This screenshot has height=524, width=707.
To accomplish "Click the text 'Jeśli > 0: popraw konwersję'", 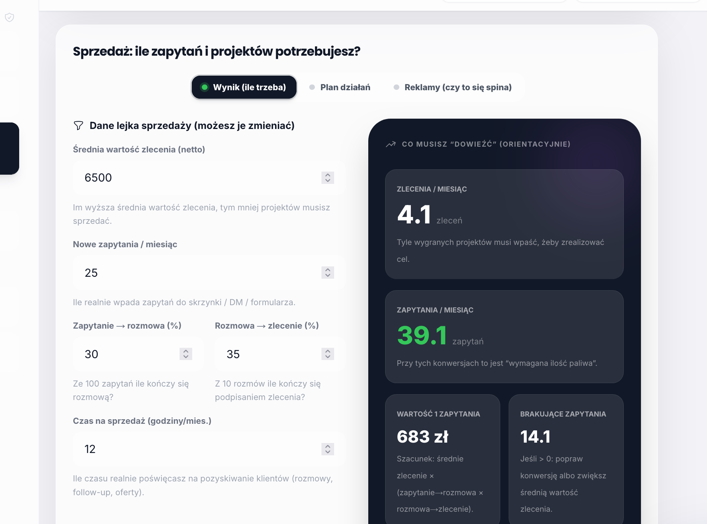I will coord(563,484).
